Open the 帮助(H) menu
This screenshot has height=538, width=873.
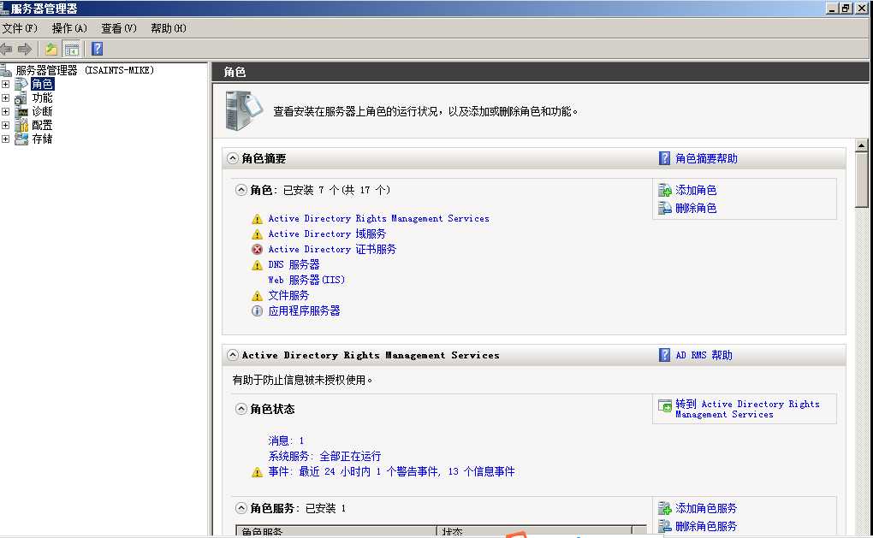168,28
